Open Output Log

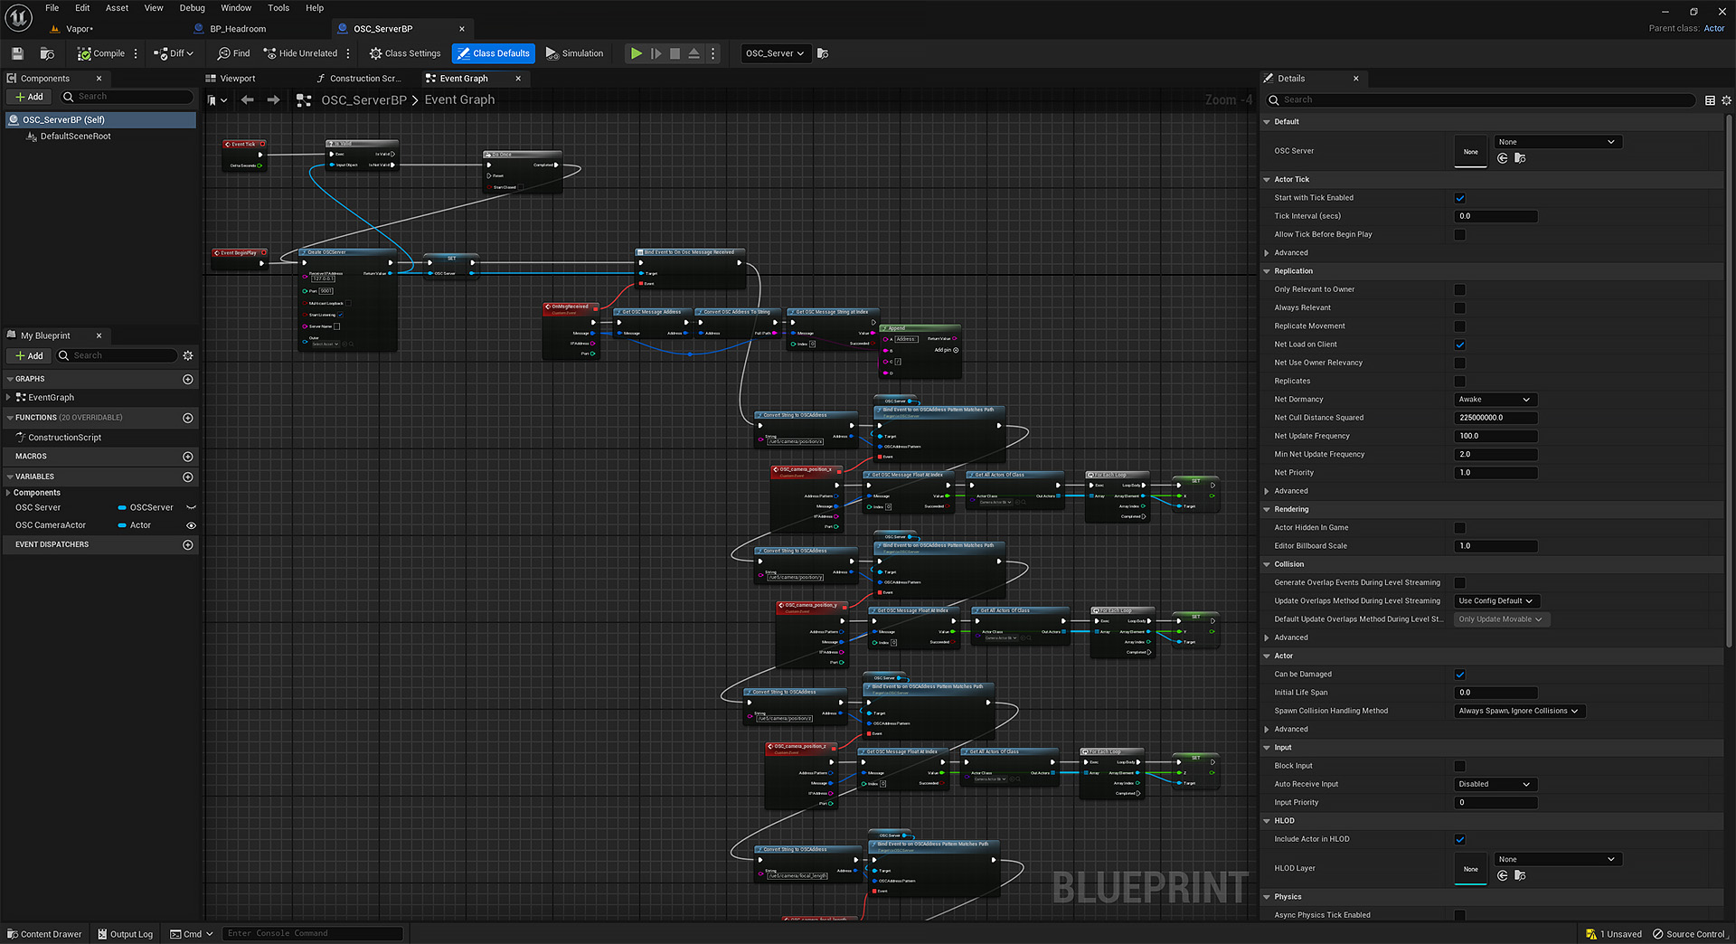tap(126, 934)
